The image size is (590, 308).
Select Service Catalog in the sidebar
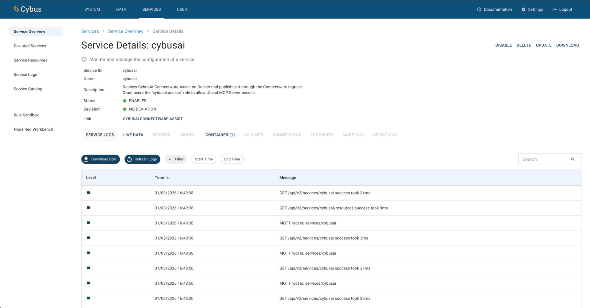coord(28,89)
